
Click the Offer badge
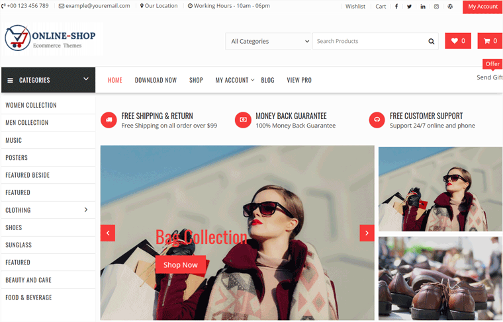[x=492, y=64]
